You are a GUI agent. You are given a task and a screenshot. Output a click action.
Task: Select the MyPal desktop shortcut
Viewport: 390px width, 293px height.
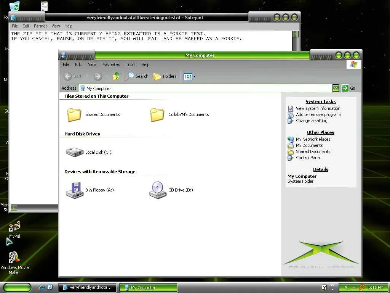(x=14, y=229)
